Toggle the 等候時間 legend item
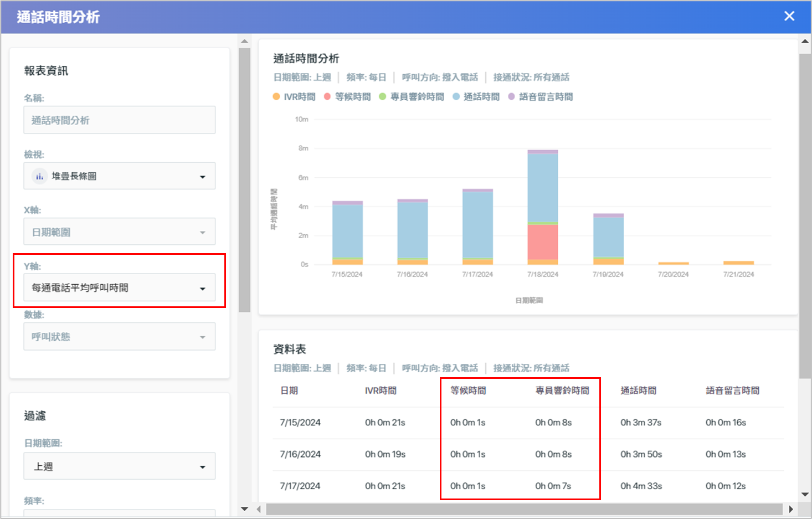Viewport: 812px width, 519px height. pos(347,97)
